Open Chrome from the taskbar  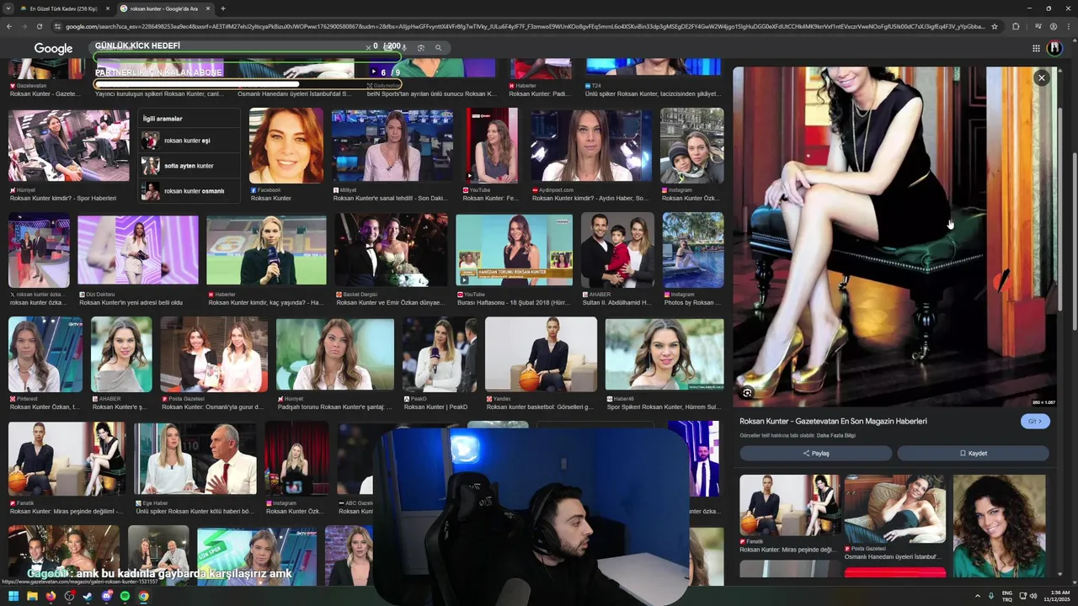143,596
